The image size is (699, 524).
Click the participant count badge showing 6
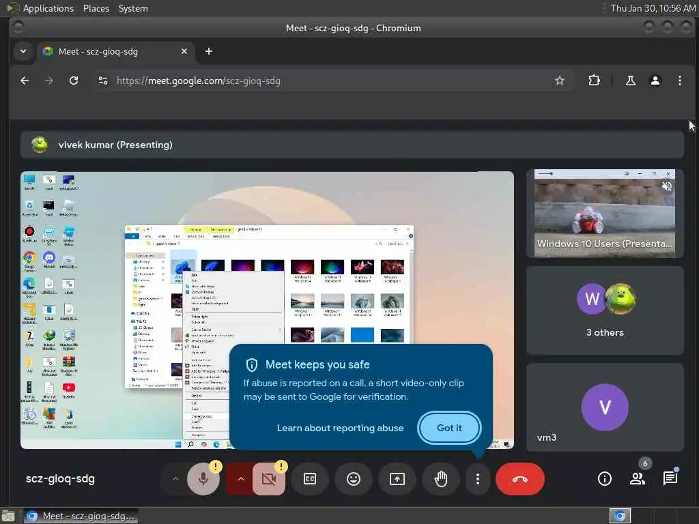coord(645,463)
